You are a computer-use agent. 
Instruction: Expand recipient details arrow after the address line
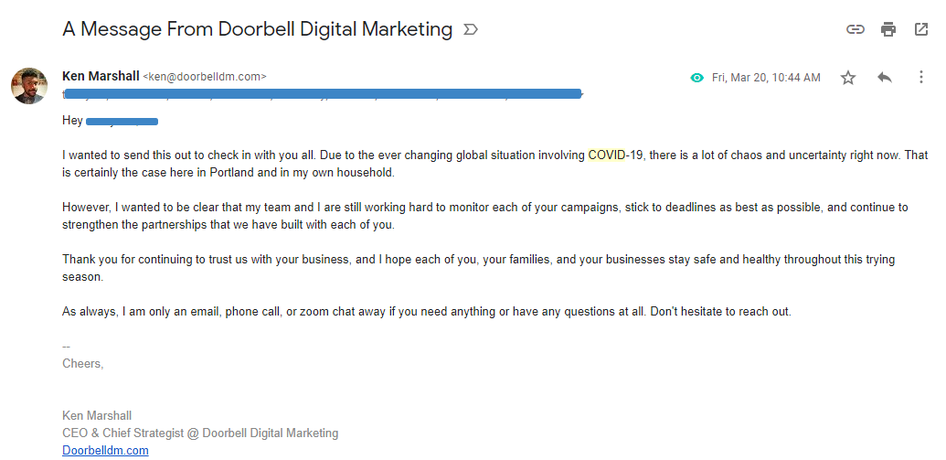click(583, 94)
